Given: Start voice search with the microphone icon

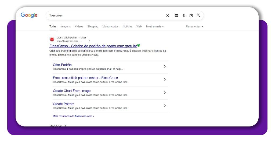Looking at the screenshot, I should (184, 15).
